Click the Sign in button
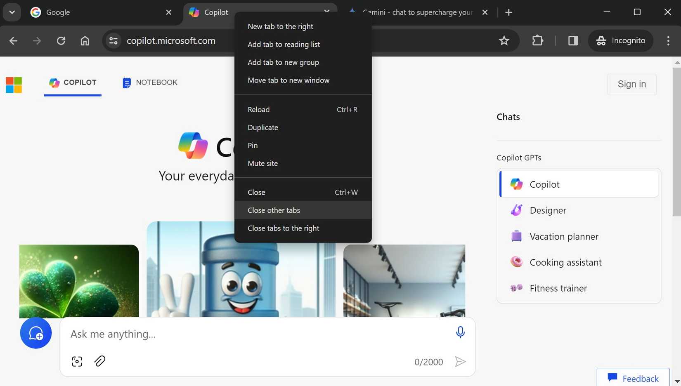Viewport: 681px width, 386px height. [631, 84]
